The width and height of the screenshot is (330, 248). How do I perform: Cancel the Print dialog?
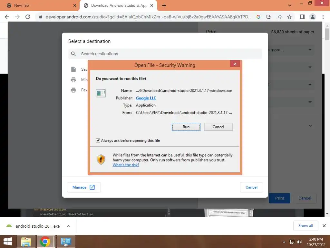305,198
